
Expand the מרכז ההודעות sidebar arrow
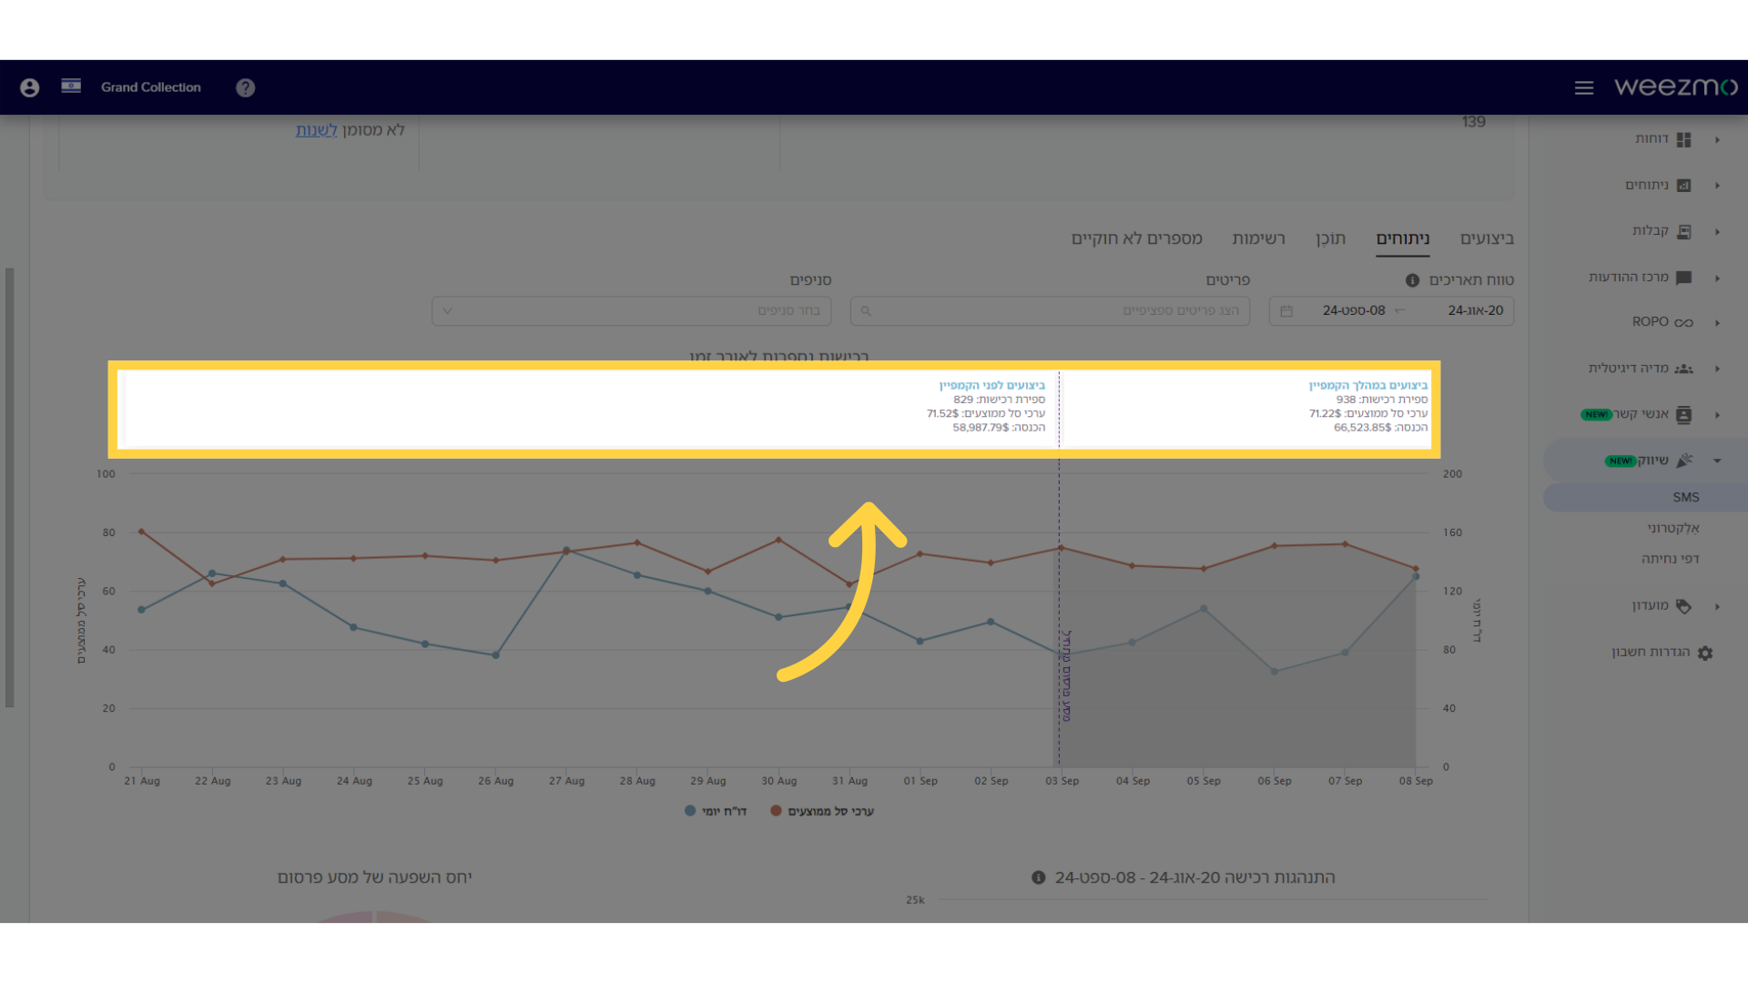1717,278
